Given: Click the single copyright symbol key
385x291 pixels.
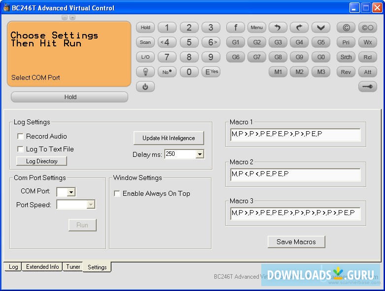Looking at the screenshot, I should 346,28.
